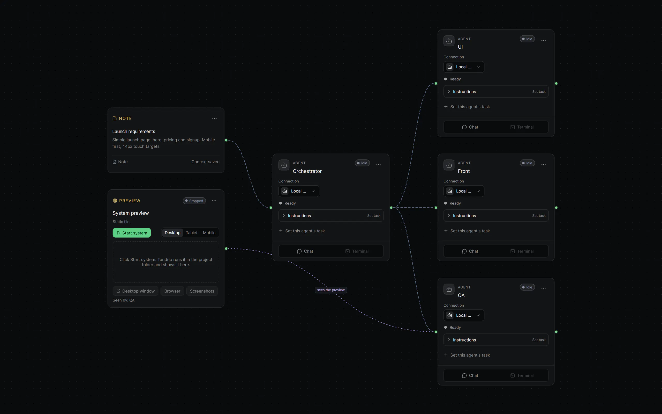The width and height of the screenshot is (662, 414).
Task: Click the globe icon beside PREVIEW heading
Action: pos(115,201)
